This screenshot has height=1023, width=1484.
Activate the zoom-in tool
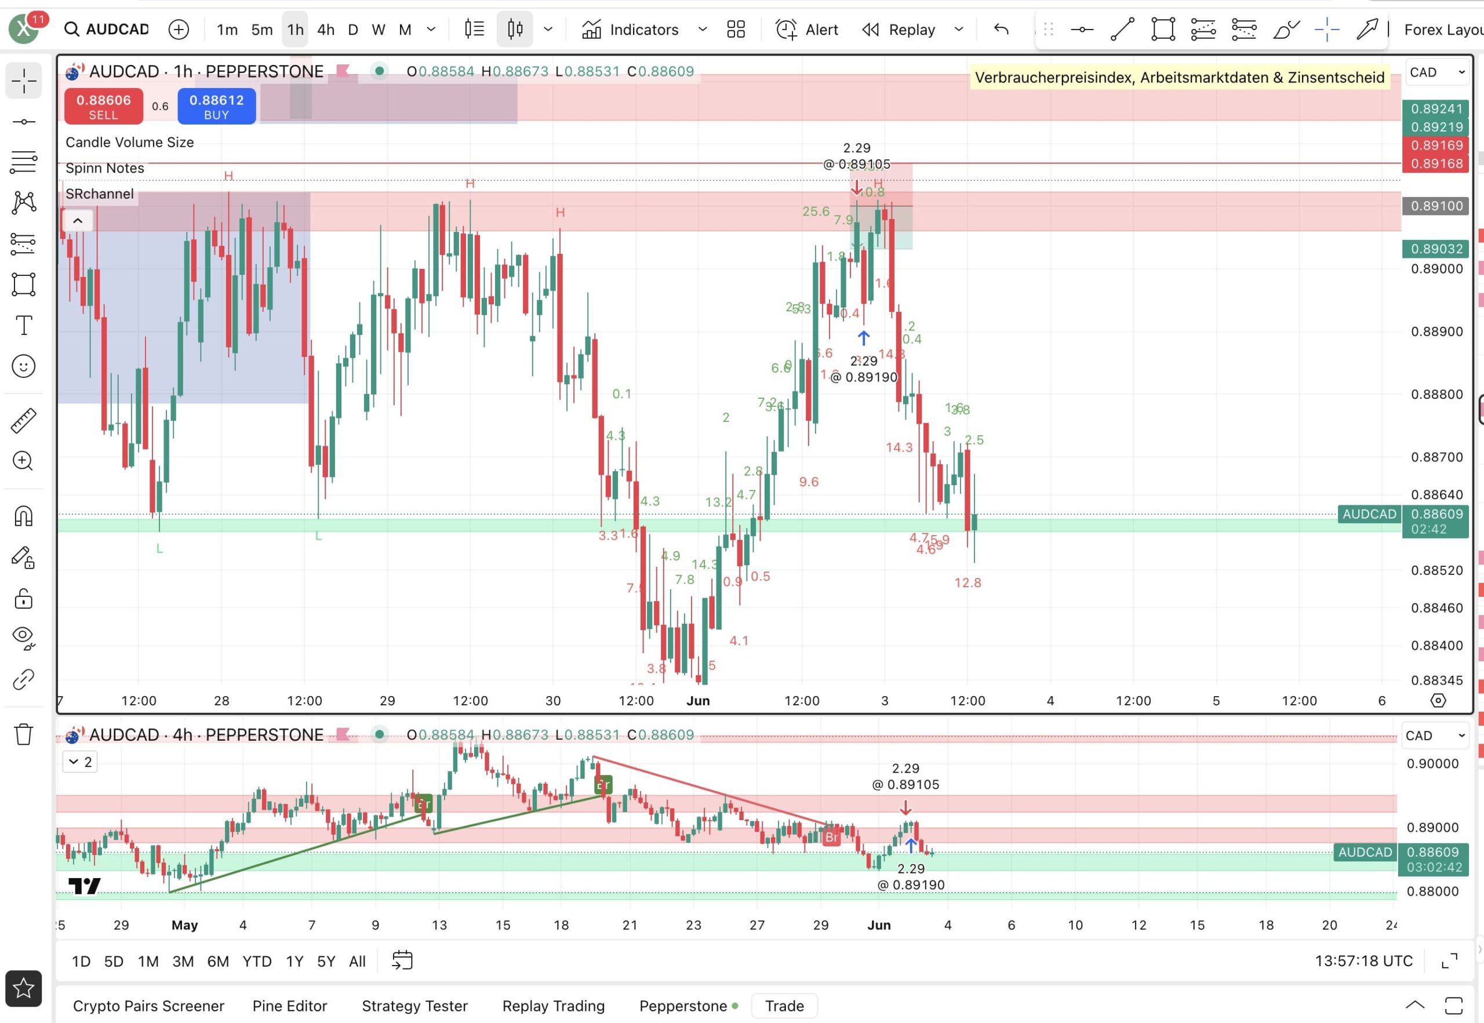(x=24, y=461)
